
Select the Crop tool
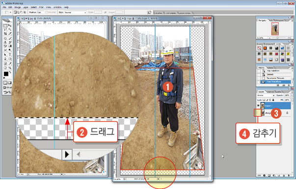coord(5,33)
